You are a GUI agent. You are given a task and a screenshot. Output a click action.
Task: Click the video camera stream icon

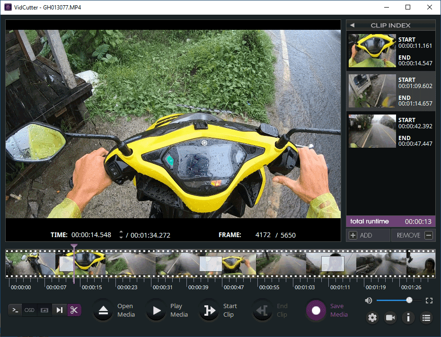pyautogui.click(x=390, y=318)
